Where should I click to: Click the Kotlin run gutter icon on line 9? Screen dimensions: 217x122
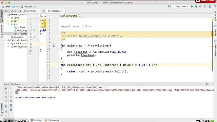pyautogui.click(x=54, y=46)
